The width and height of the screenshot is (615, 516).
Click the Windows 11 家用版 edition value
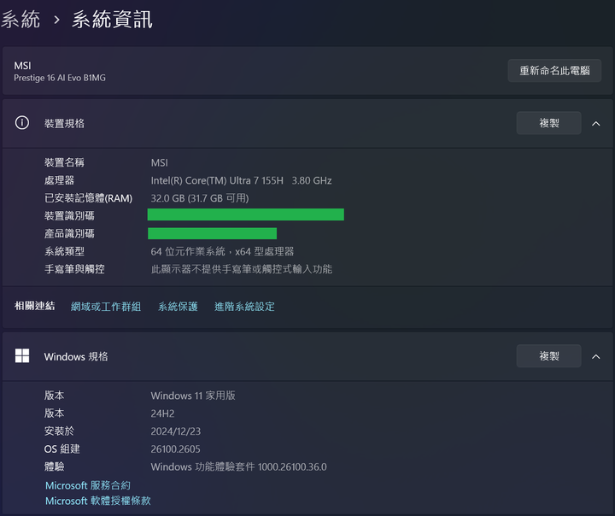[193, 396]
